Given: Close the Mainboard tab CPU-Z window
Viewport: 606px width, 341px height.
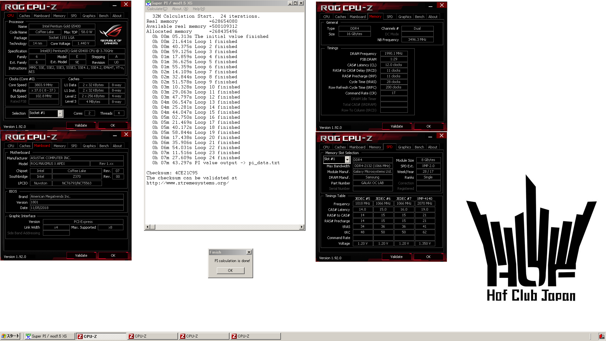Looking at the screenshot, I should point(126,134).
